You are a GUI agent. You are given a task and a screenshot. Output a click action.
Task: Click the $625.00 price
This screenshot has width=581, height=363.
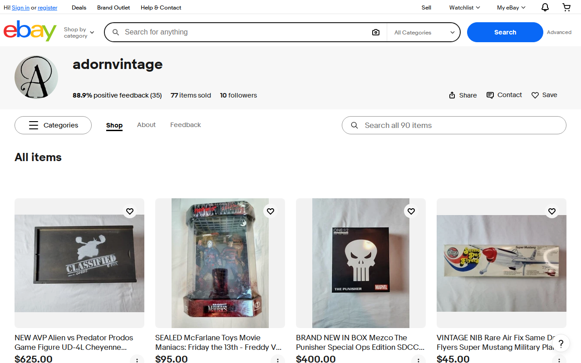pos(34,359)
